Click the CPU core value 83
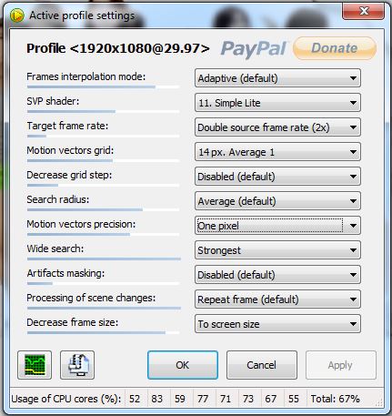 156,399
